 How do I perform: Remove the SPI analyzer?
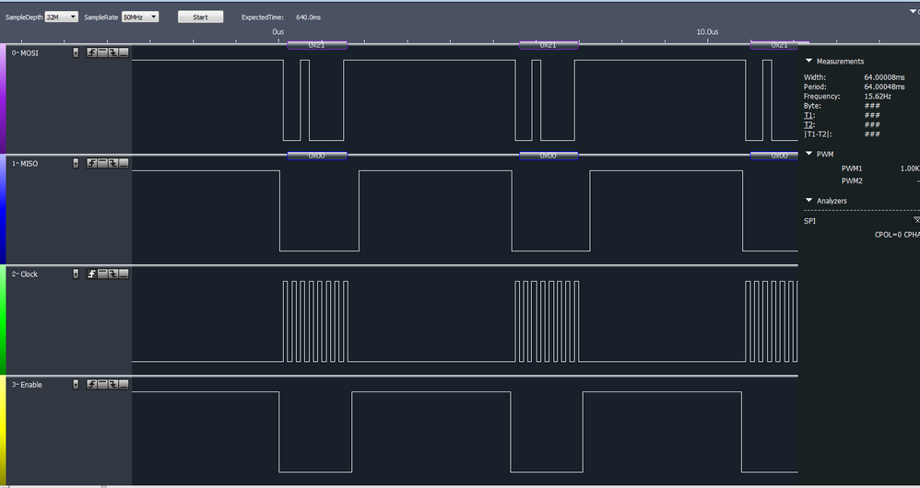click(916, 220)
